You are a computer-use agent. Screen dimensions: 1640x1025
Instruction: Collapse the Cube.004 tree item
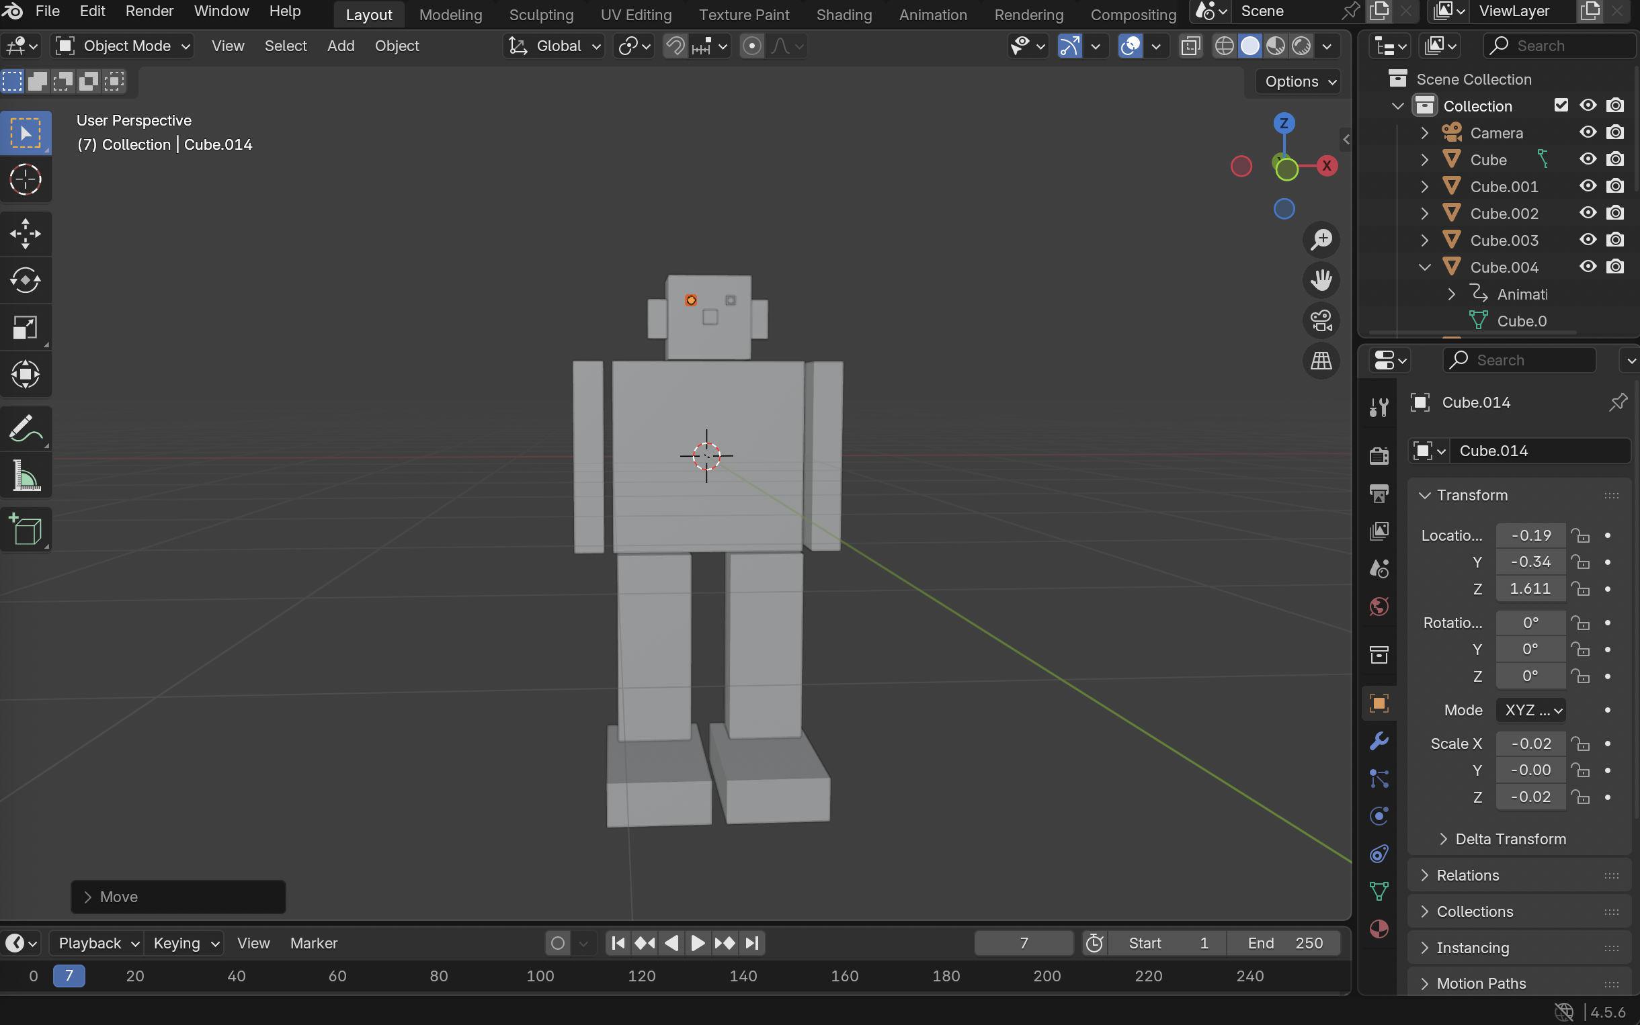1424,267
